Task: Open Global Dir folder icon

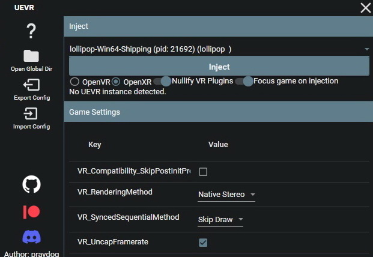Action: click(x=31, y=56)
